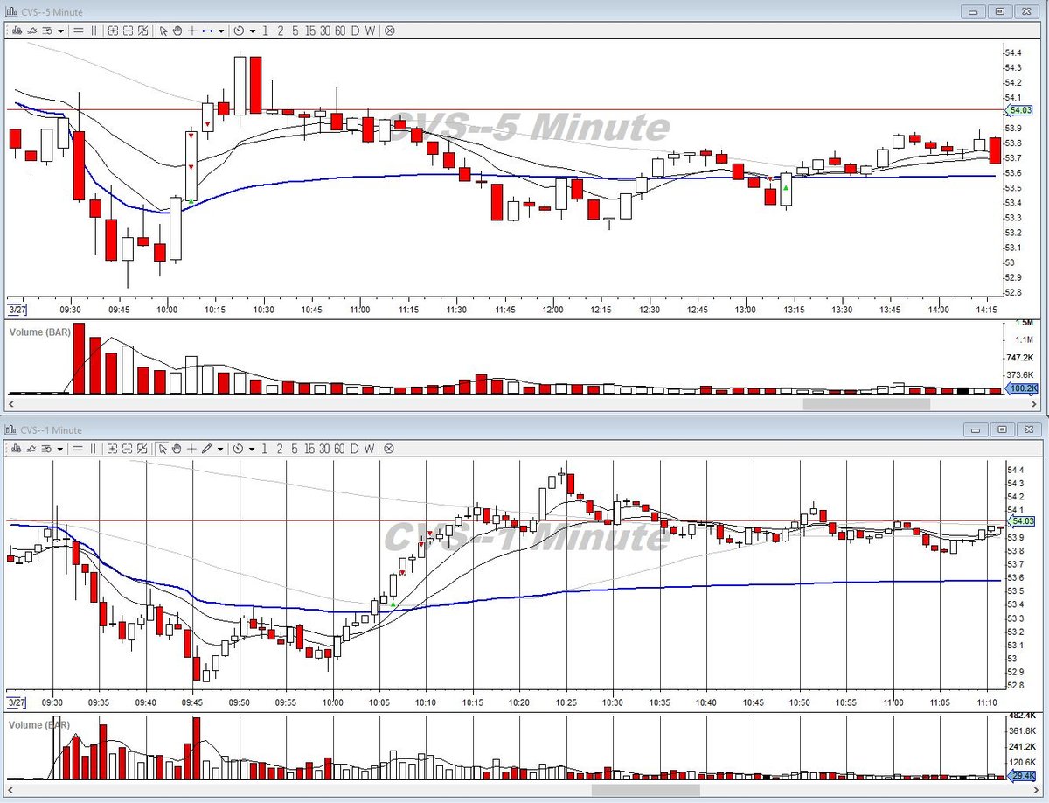Image resolution: width=1049 pixels, height=803 pixels.
Task: Click 54.03 price tag on 1 Minute chart
Action: point(1022,521)
